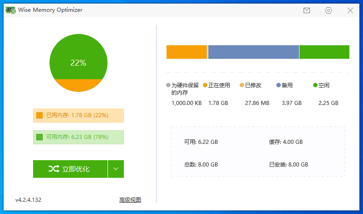Click the green square in 可用内存 box
Image resolution: width=363 pixels, height=214 pixels.
coord(39,137)
